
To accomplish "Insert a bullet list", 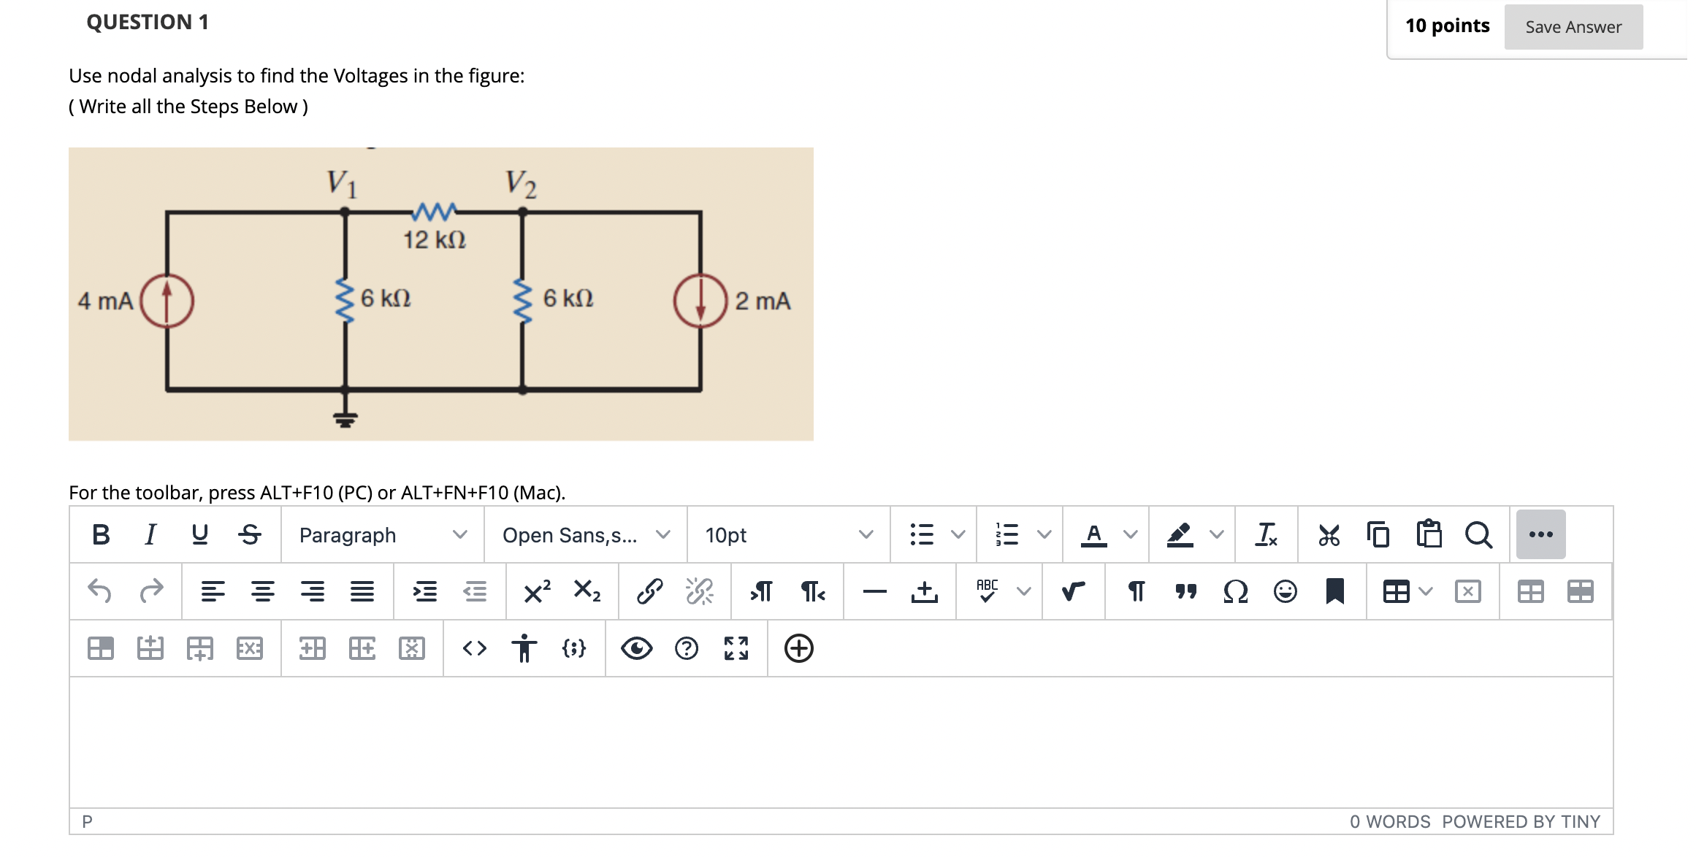I will pos(922,535).
